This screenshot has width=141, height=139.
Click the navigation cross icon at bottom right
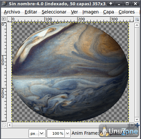[x=137, y=125]
